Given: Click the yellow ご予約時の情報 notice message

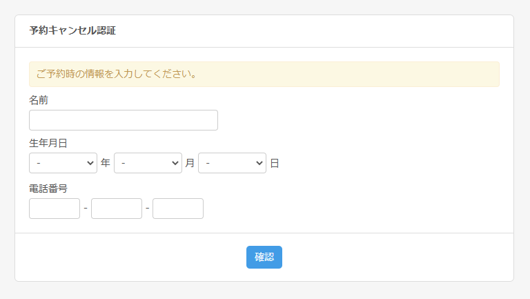Looking at the screenshot, I should 116,74.
